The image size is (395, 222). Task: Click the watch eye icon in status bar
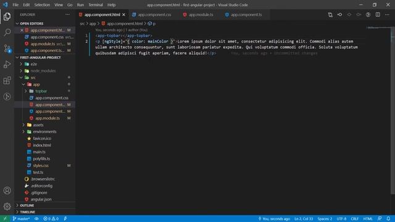tap(36, 219)
